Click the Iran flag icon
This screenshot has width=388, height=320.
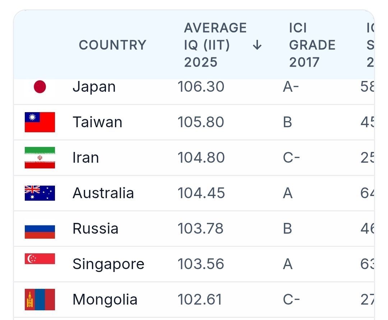tap(40, 158)
